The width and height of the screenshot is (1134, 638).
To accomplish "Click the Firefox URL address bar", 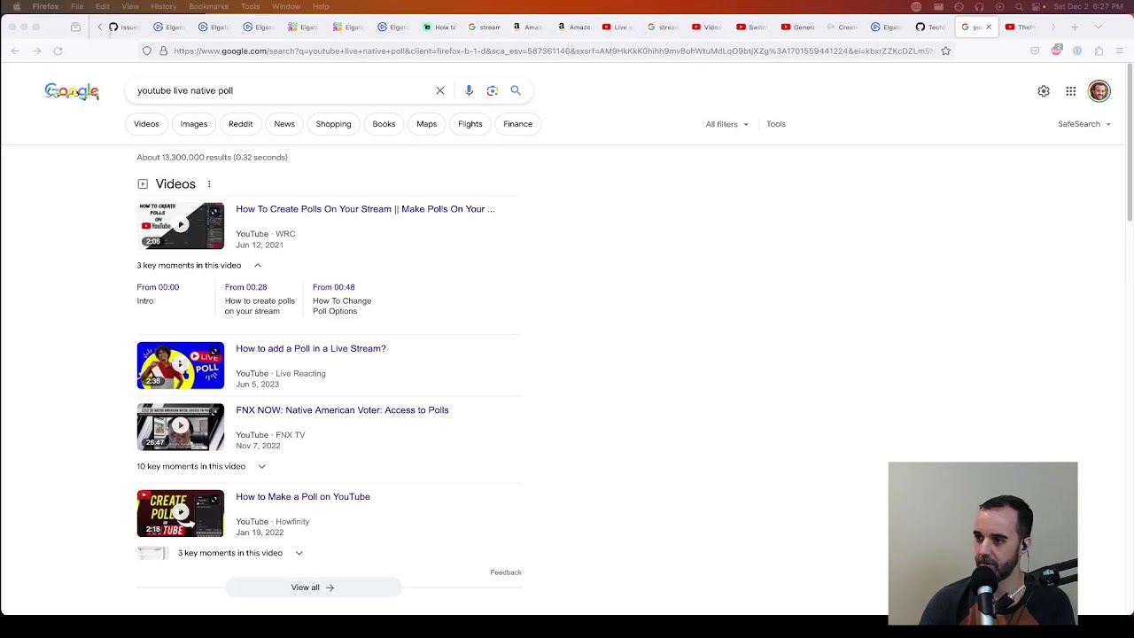I will click(x=554, y=51).
